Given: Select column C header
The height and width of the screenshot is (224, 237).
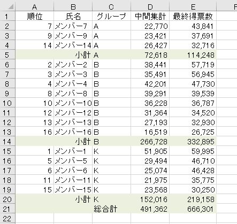Looking at the screenshot, I should pos(111,7).
